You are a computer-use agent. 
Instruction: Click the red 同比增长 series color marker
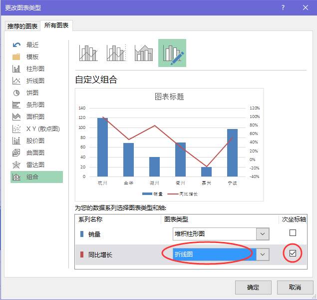tap(82, 254)
